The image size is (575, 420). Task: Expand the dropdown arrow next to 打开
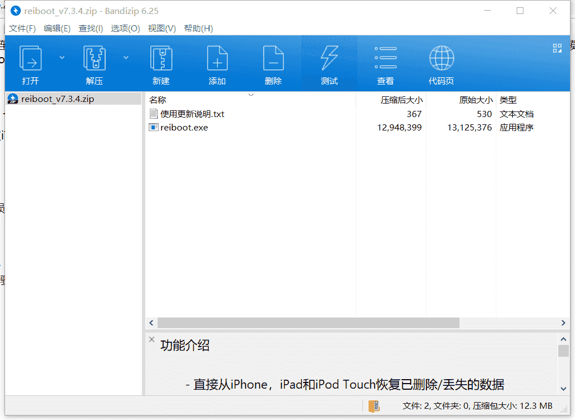pos(62,58)
